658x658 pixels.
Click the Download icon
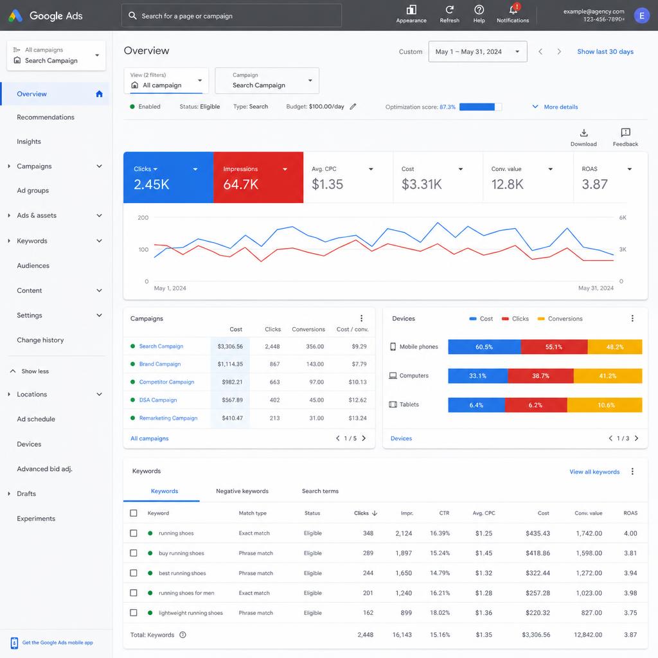pos(583,133)
